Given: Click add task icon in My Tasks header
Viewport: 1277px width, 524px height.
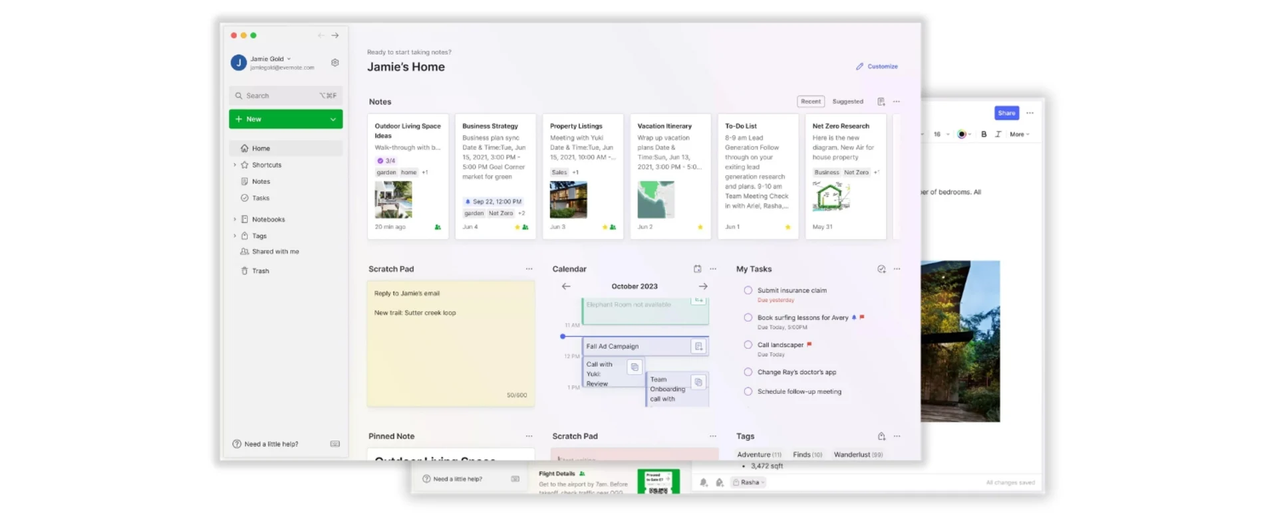Looking at the screenshot, I should (x=881, y=269).
